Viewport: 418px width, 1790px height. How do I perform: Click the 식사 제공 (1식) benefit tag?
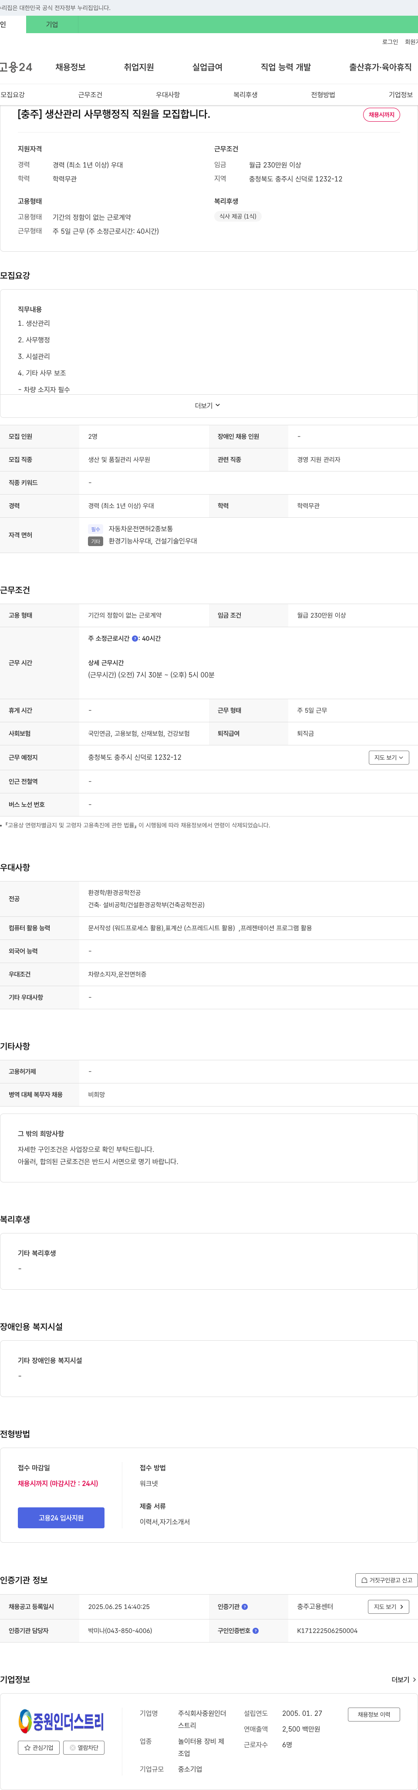(x=238, y=216)
